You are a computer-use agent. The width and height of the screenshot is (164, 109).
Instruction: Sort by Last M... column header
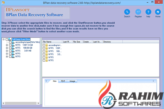pyautogui.click(x=67, y=42)
